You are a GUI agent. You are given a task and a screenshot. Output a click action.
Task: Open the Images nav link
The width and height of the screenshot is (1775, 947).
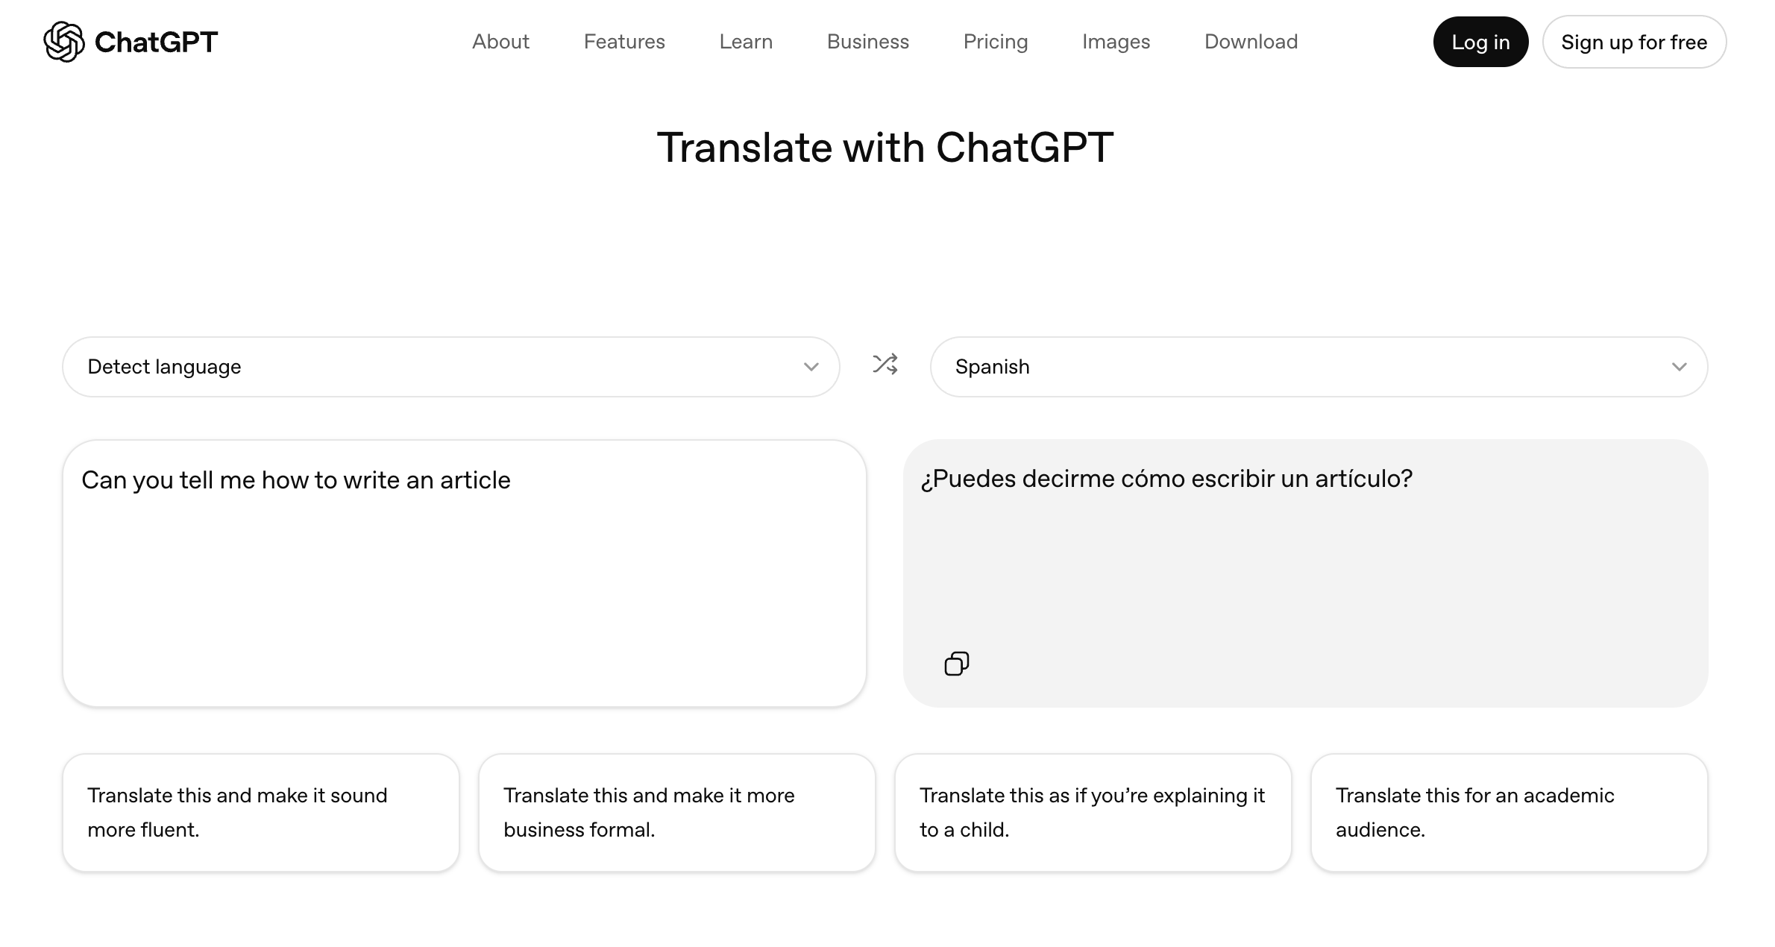[x=1116, y=42]
